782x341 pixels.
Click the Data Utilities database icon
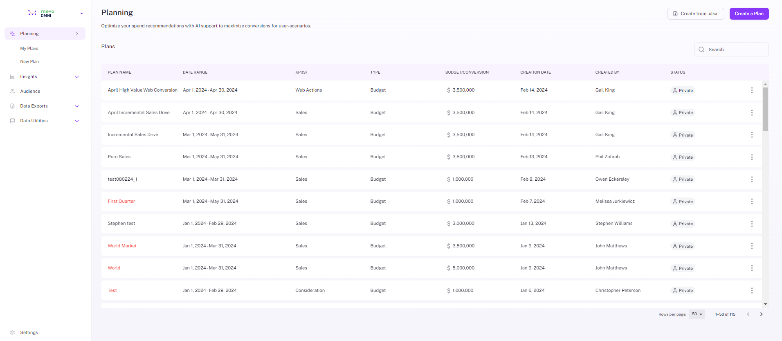point(12,121)
